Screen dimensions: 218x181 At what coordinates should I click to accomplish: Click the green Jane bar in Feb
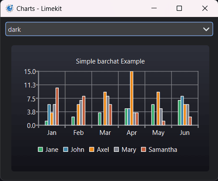click(73, 121)
